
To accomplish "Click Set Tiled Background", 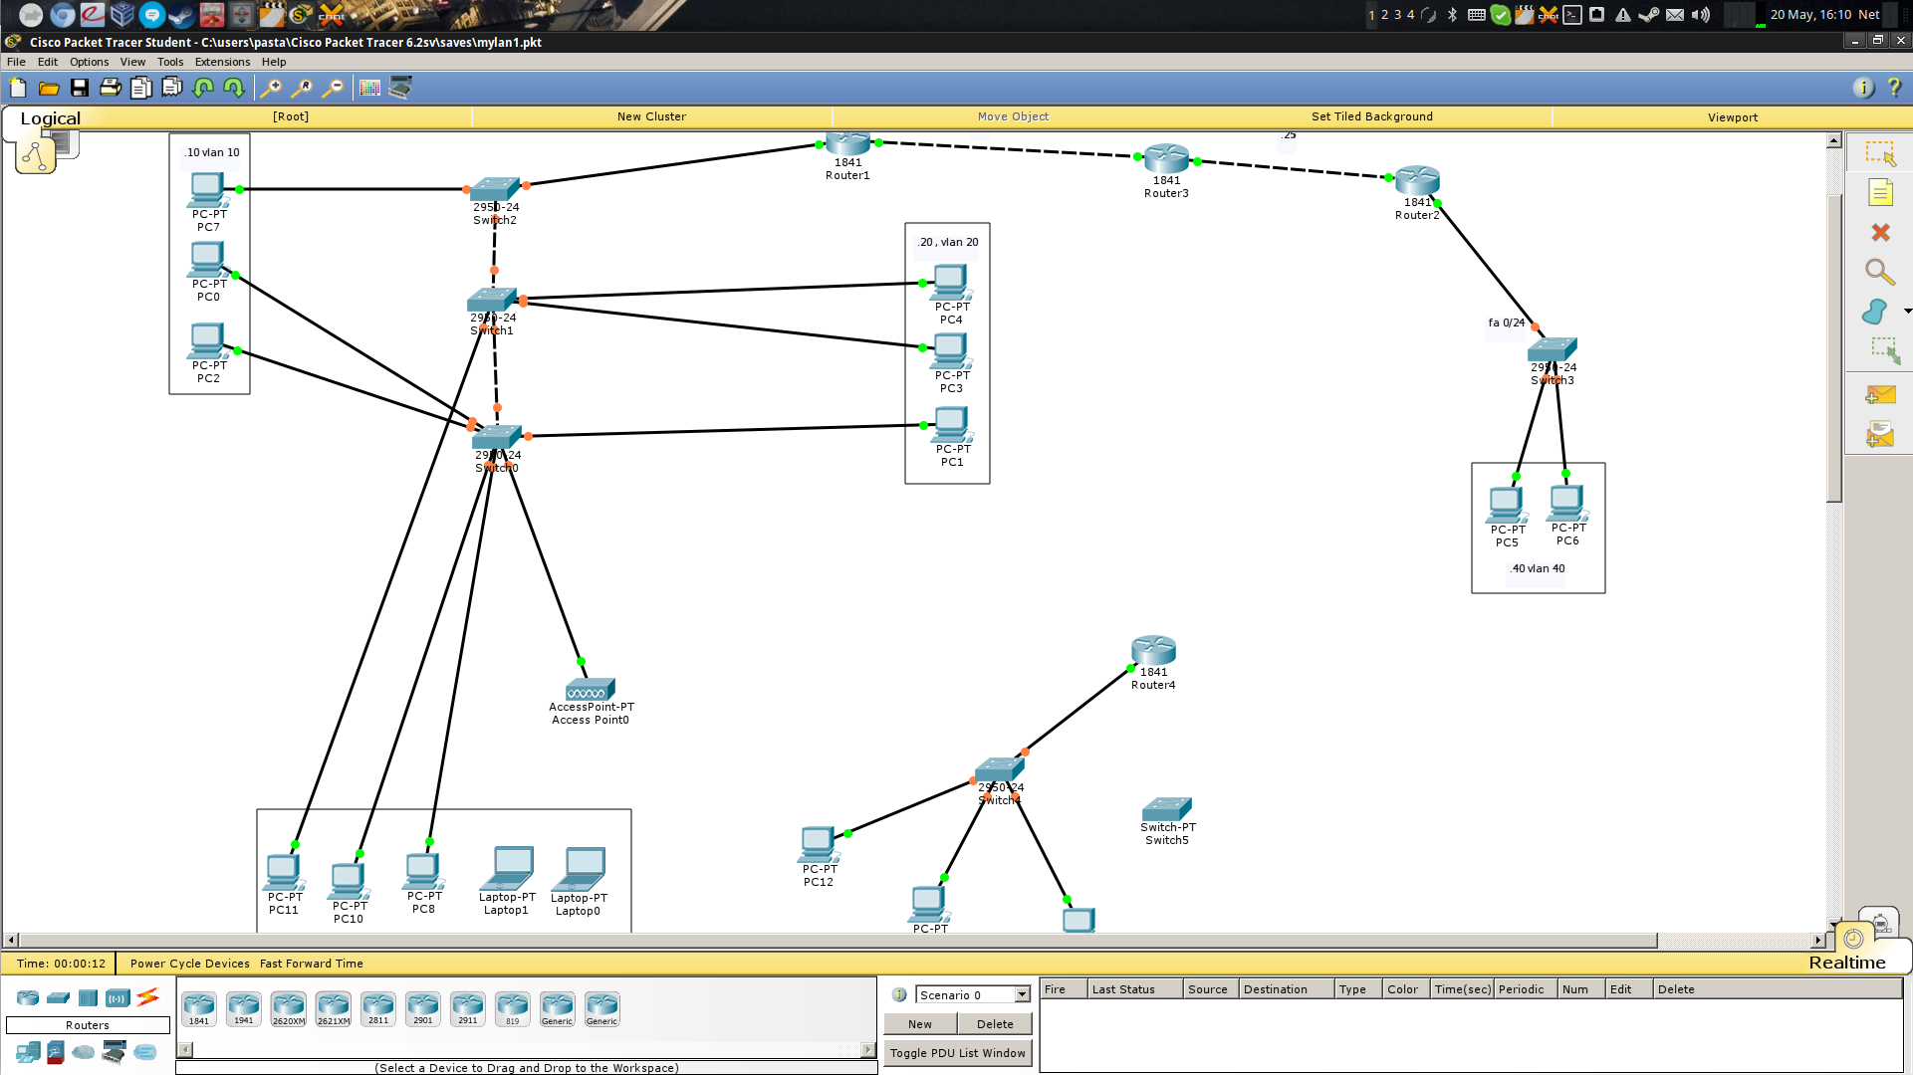I will click(1371, 116).
